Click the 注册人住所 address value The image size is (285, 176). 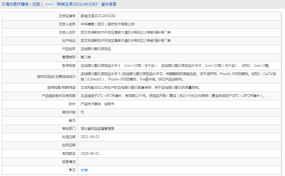pyautogui.click(x=126, y=33)
